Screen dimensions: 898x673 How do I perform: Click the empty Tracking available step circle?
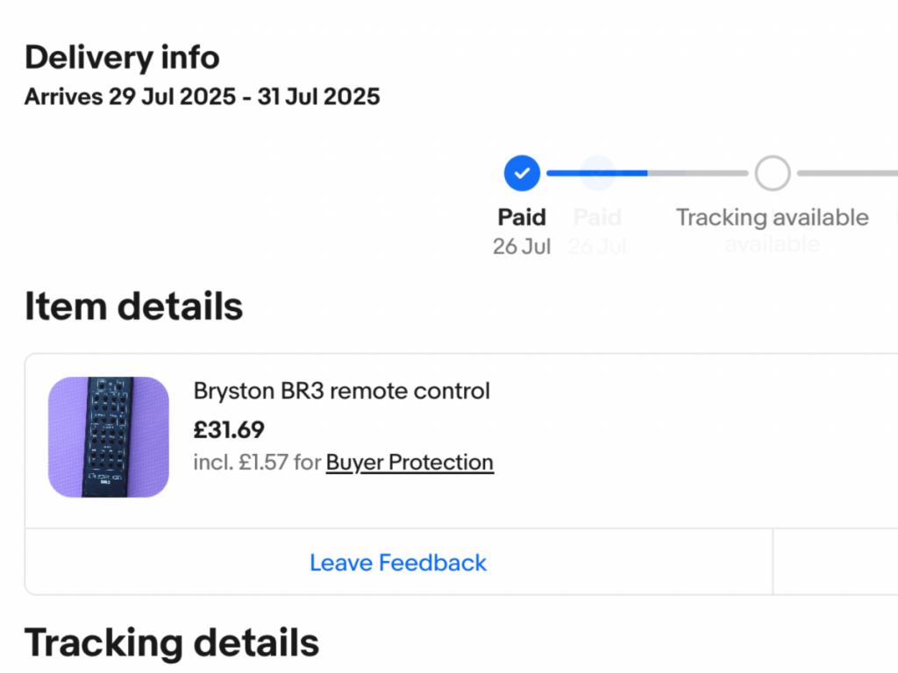tap(773, 173)
